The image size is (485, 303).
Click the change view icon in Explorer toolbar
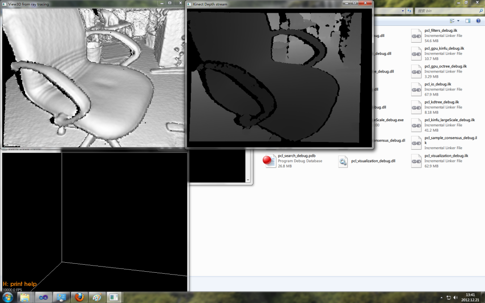[452, 21]
